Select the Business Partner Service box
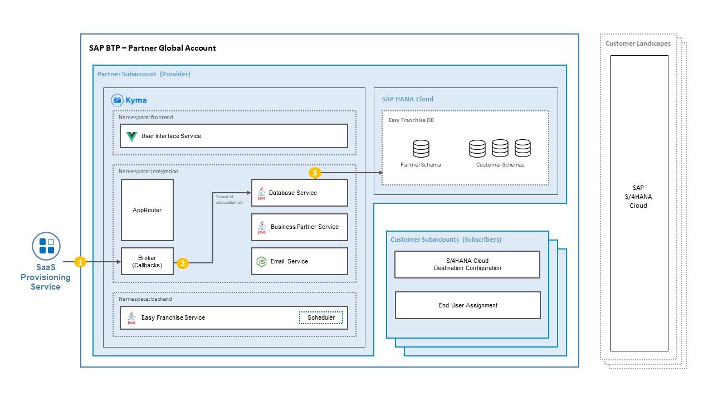Image resolution: width=713 pixels, height=401 pixels. [x=300, y=227]
